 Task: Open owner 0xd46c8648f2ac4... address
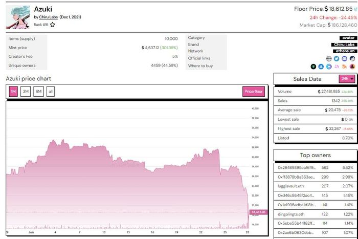[x=296, y=195]
